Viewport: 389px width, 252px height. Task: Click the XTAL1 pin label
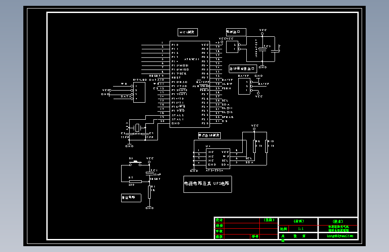178,119
